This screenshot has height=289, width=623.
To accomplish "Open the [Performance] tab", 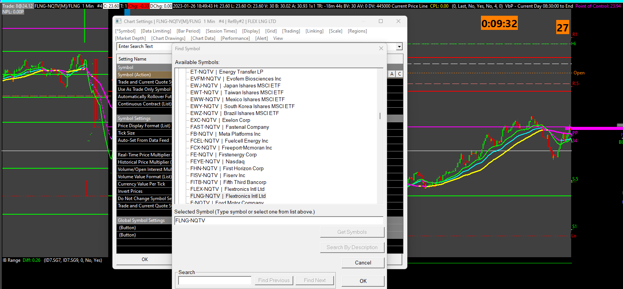I will [235, 38].
